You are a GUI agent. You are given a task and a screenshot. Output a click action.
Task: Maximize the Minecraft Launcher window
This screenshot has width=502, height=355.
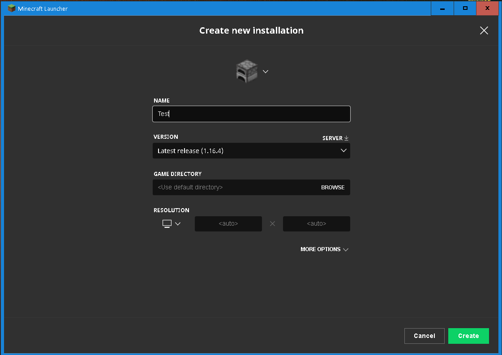[465, 9]
